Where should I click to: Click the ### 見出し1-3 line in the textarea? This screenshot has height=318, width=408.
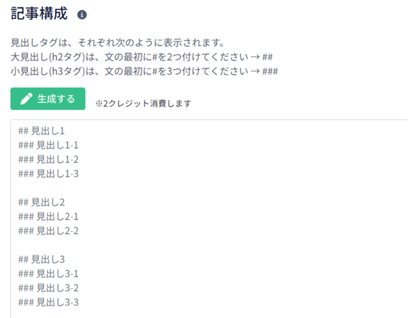pos(48,174)
